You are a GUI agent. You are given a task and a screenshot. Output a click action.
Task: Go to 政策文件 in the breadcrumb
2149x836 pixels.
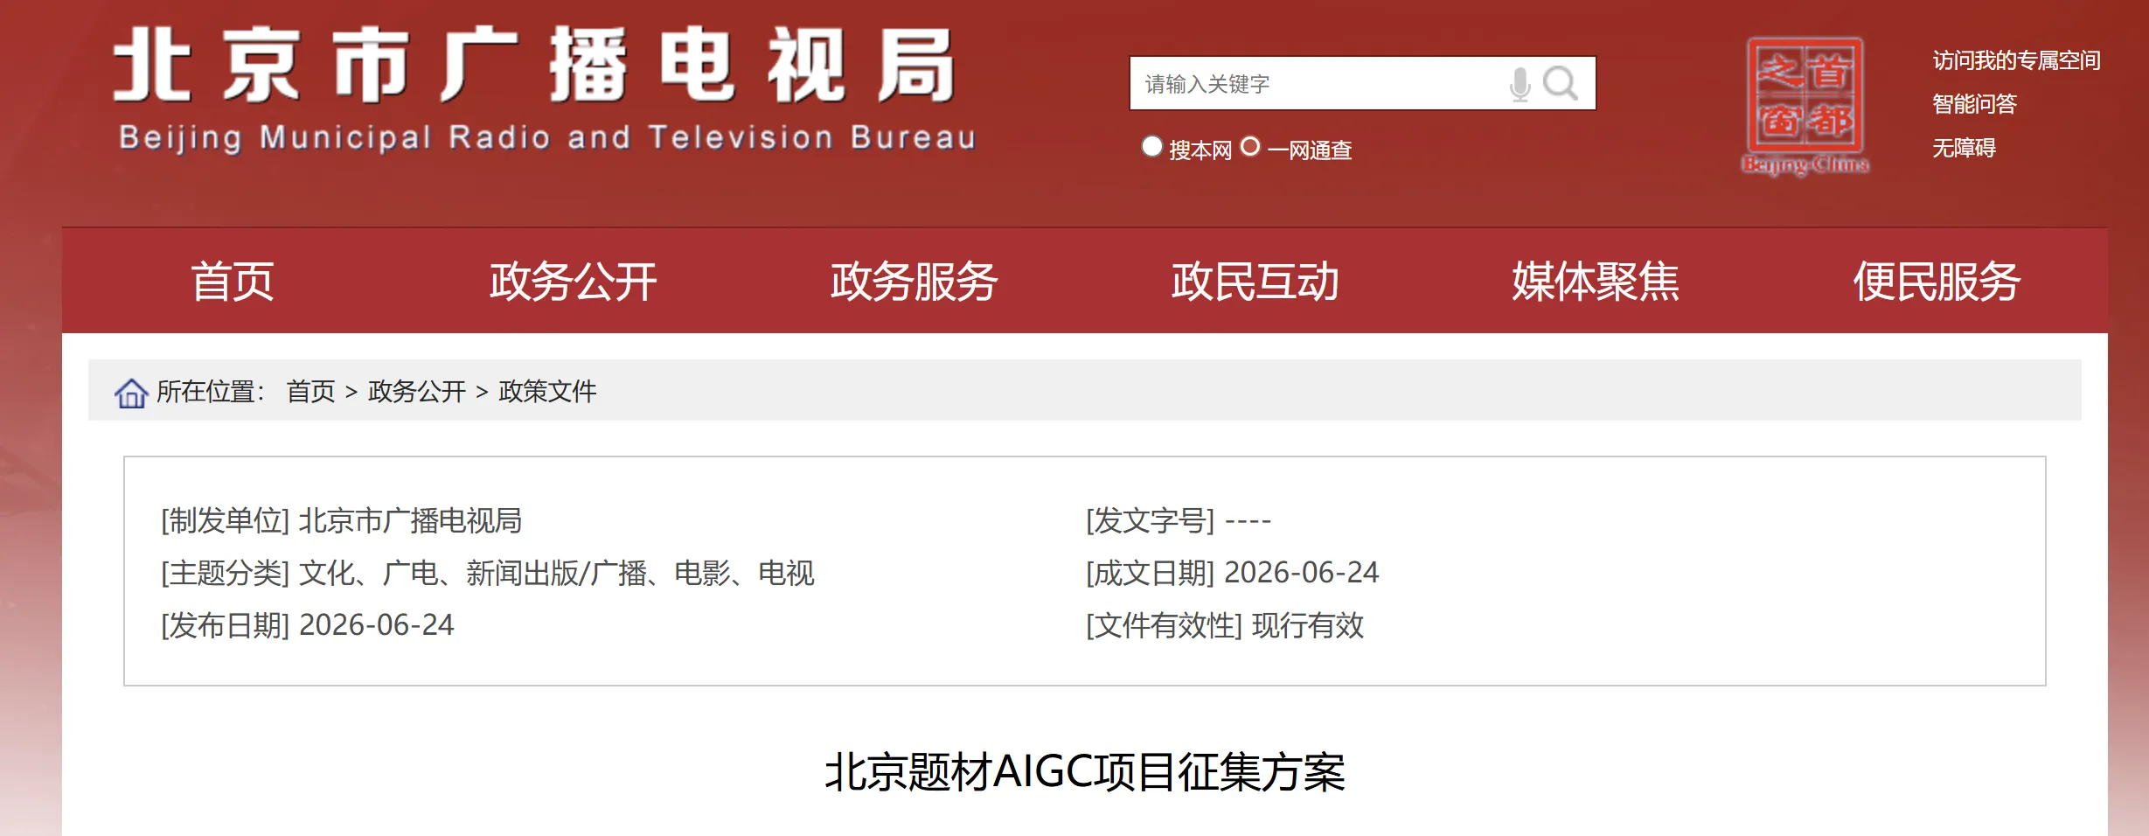(547, 391)
